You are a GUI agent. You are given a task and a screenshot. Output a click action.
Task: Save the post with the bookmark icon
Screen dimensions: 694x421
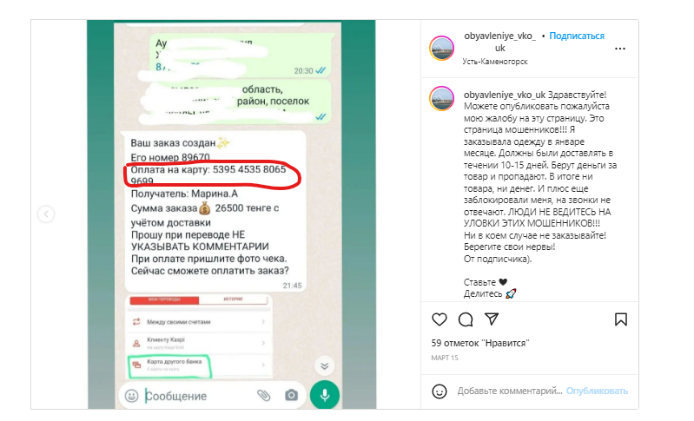coord(620,319)
